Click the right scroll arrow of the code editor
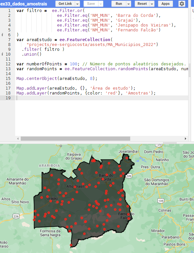This screenshot has width=194, height=253. [186, 138]
